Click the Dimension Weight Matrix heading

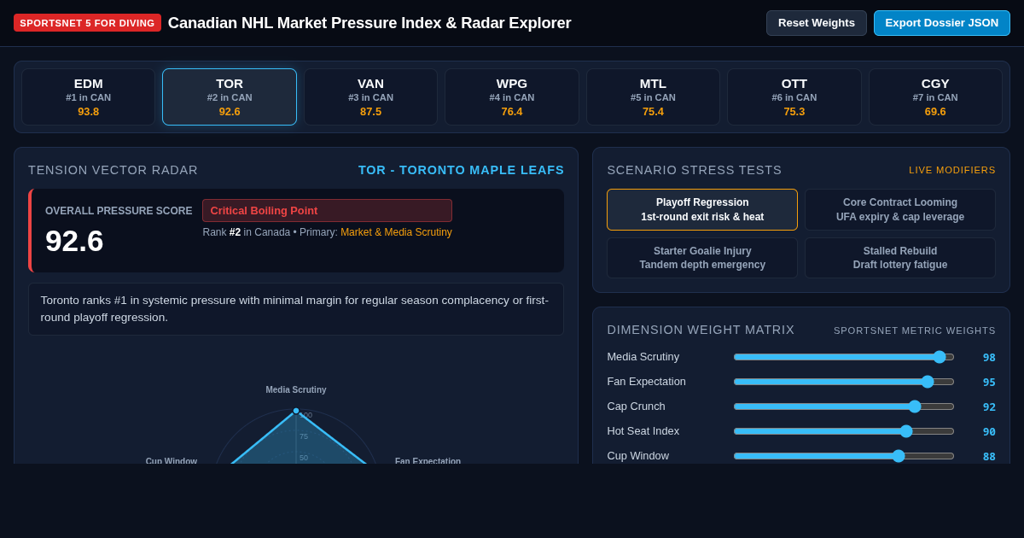click(701, 330)
